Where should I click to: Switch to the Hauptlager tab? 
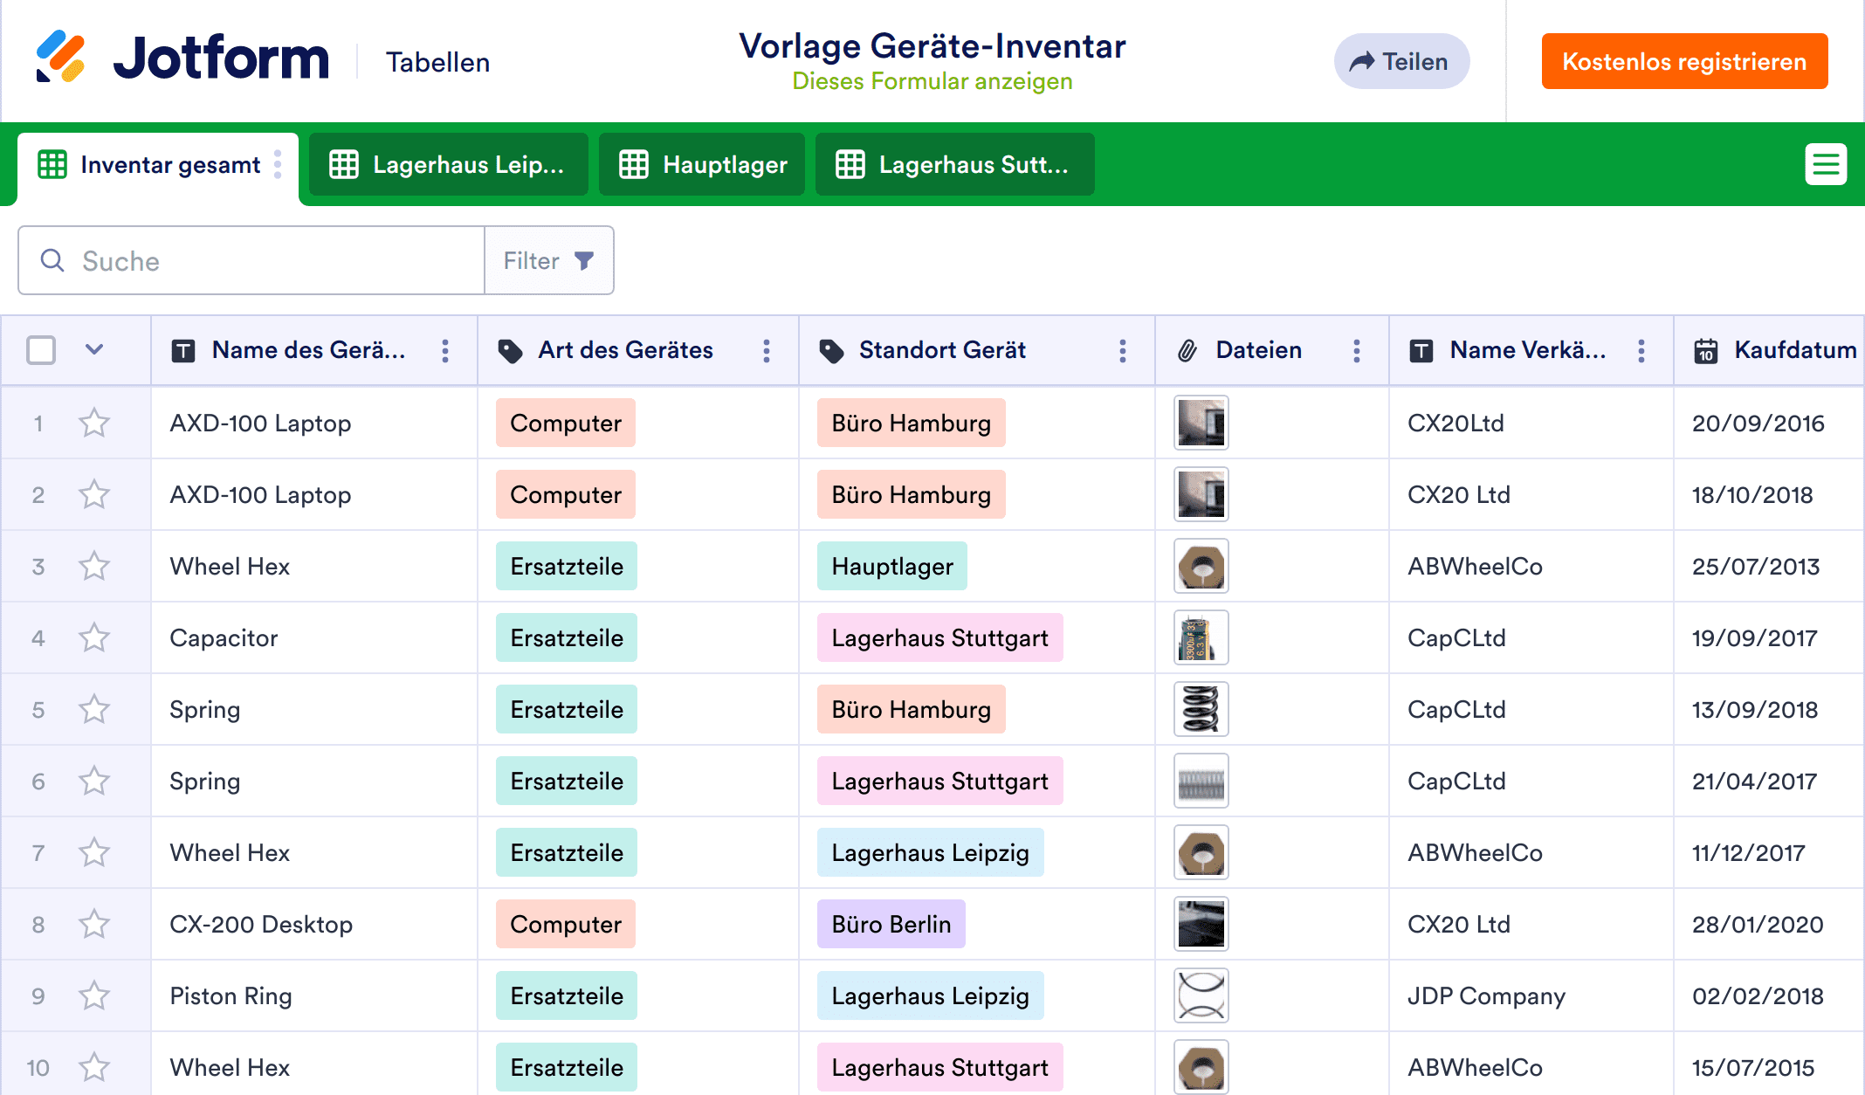[x=702, y=165]
